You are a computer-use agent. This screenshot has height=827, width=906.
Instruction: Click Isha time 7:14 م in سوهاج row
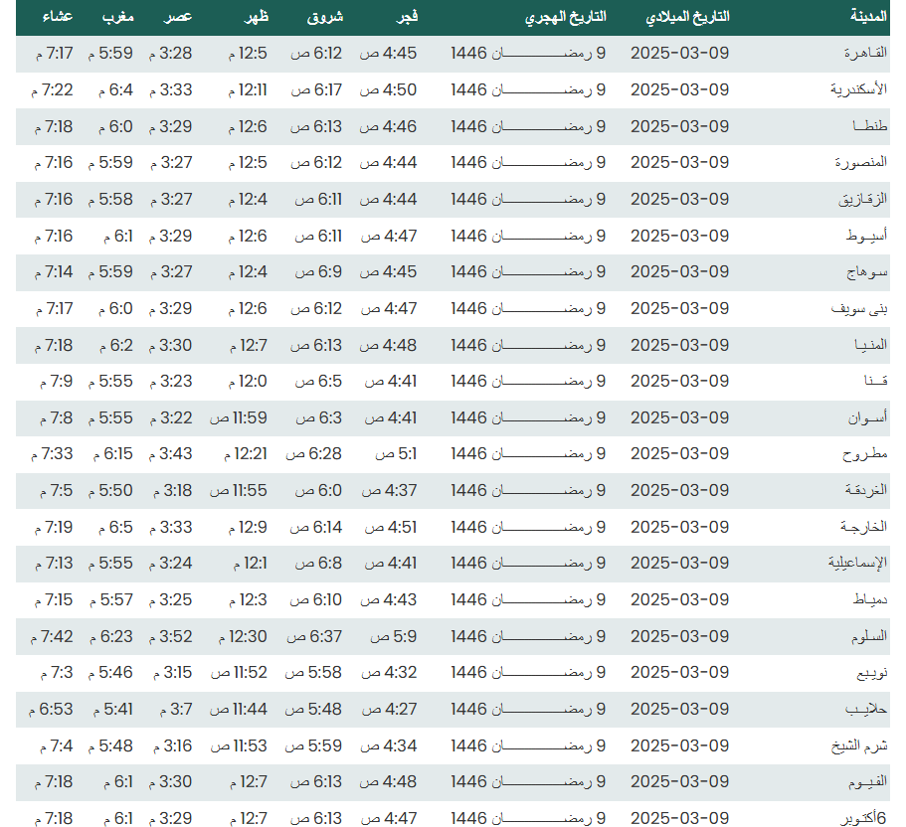(54, 272)
